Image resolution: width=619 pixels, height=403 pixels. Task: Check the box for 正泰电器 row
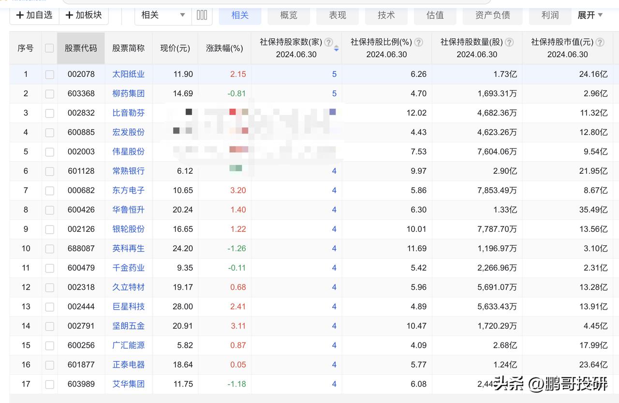(49, 365)
